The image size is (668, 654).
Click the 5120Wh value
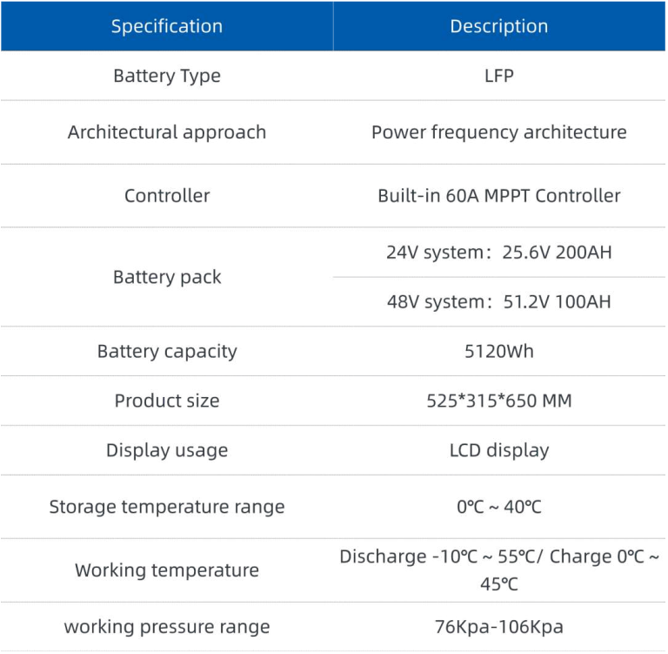(499, 352)
